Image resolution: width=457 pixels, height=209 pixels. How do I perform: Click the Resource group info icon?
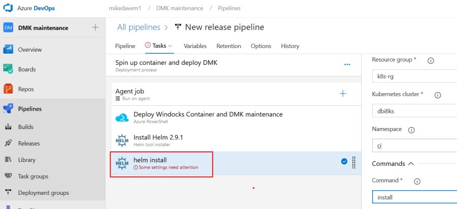[x=431, y=60]
